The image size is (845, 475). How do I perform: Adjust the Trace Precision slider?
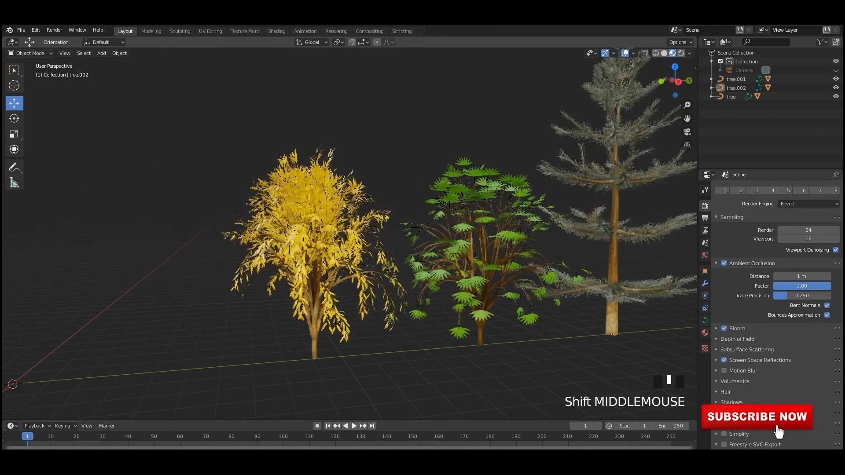pos(802,296)
